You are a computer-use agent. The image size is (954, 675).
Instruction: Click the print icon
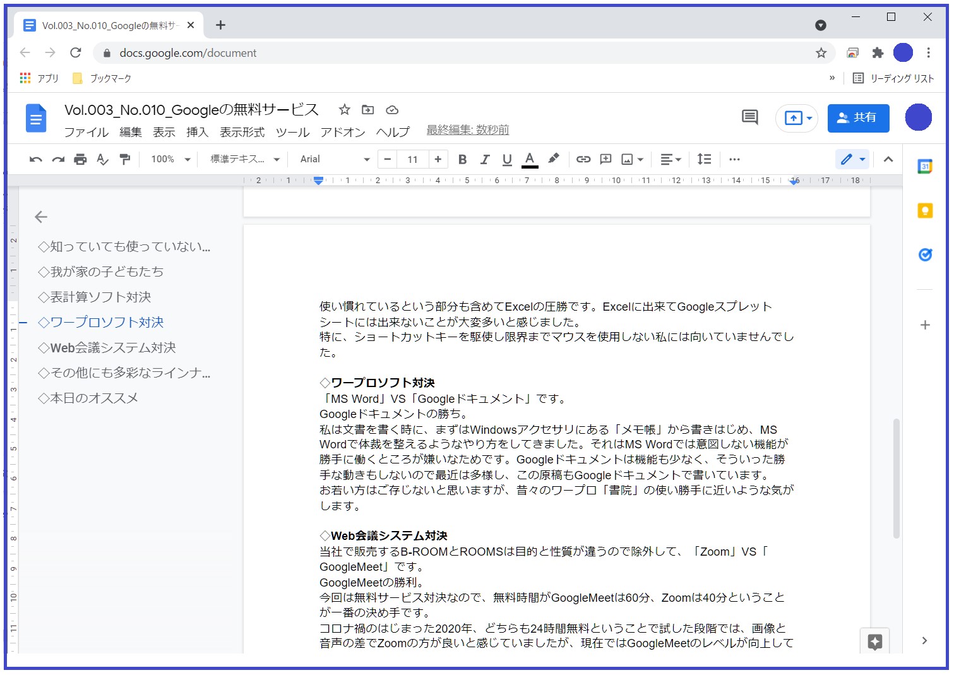click(x=80, y=160)
